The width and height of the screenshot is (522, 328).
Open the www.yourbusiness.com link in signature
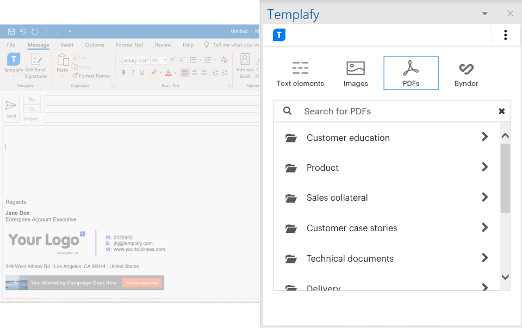tap(139, 250)
